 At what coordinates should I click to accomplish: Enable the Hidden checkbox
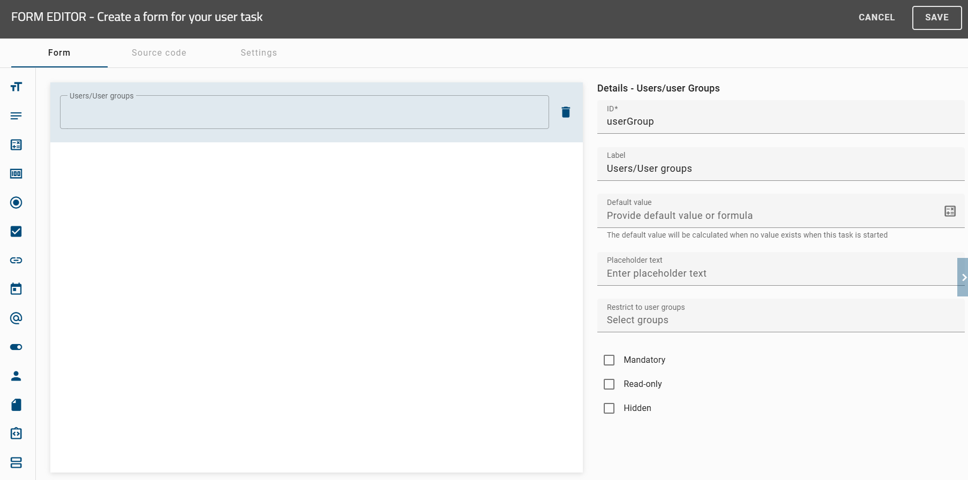(x=609, y=408)
